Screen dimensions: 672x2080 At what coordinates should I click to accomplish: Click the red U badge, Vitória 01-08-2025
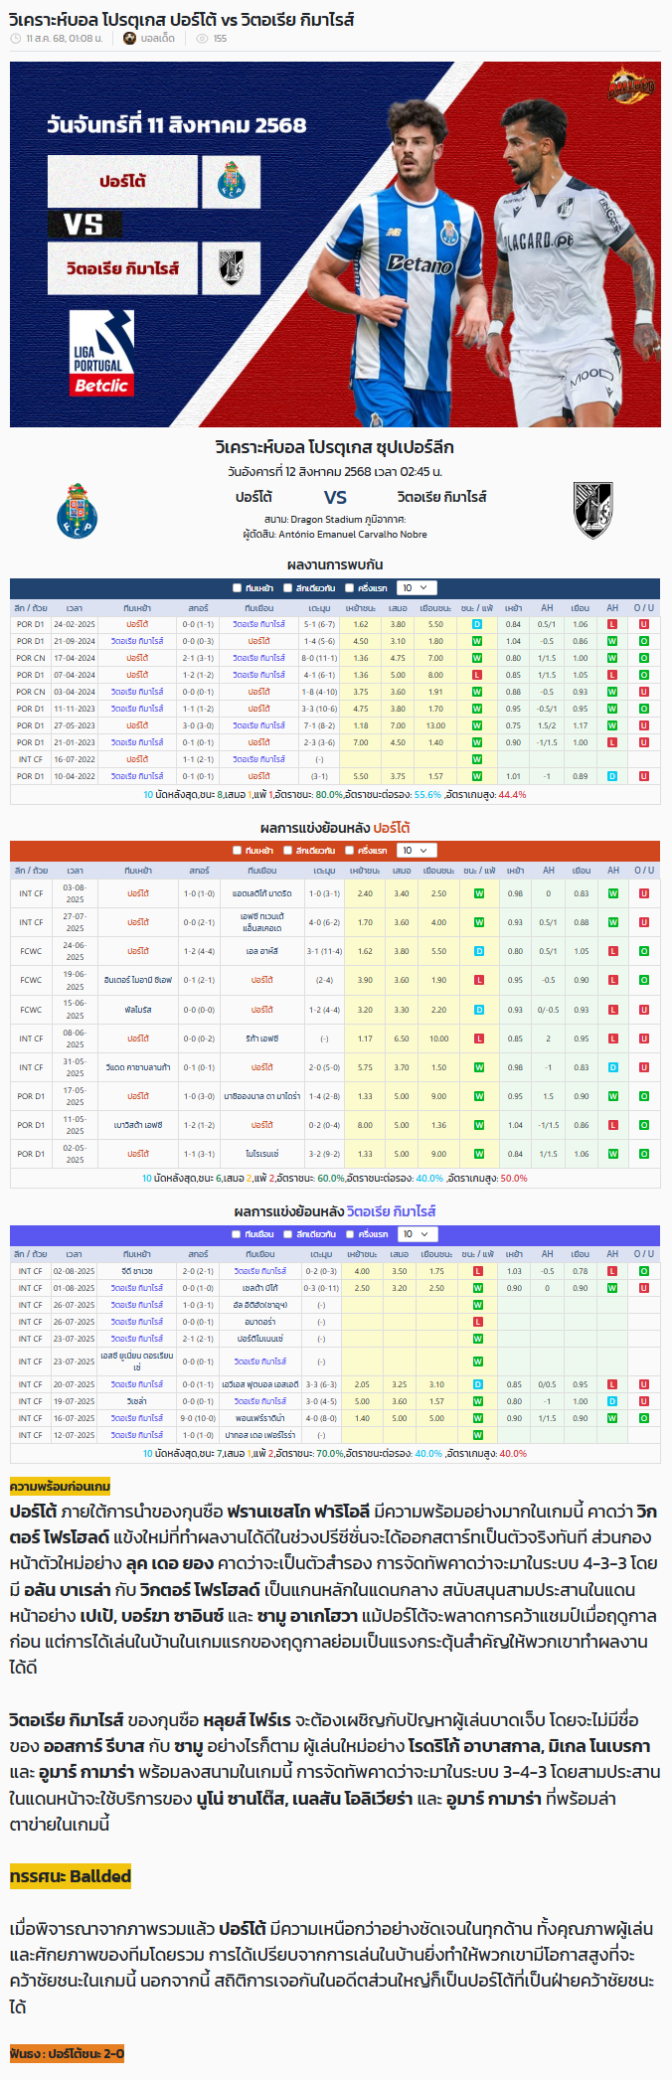[644, 1288]
